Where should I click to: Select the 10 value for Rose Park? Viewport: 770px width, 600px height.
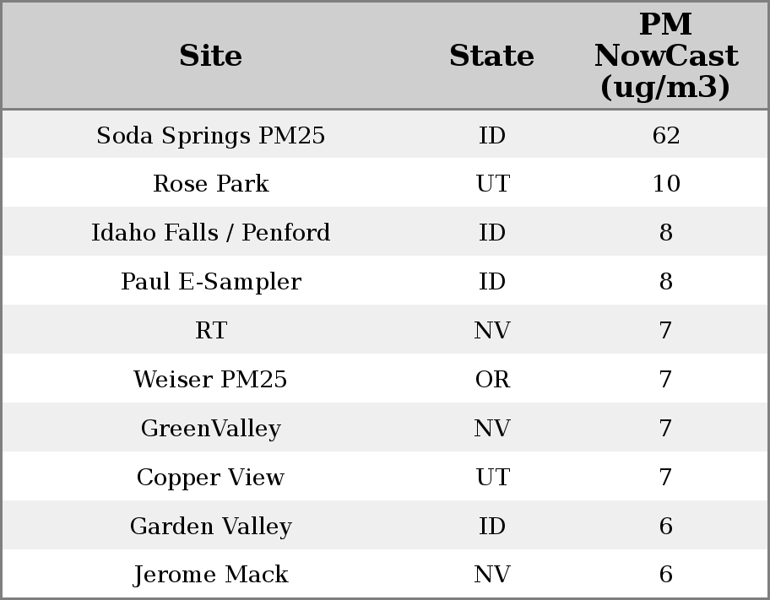(x=665, y=184)
